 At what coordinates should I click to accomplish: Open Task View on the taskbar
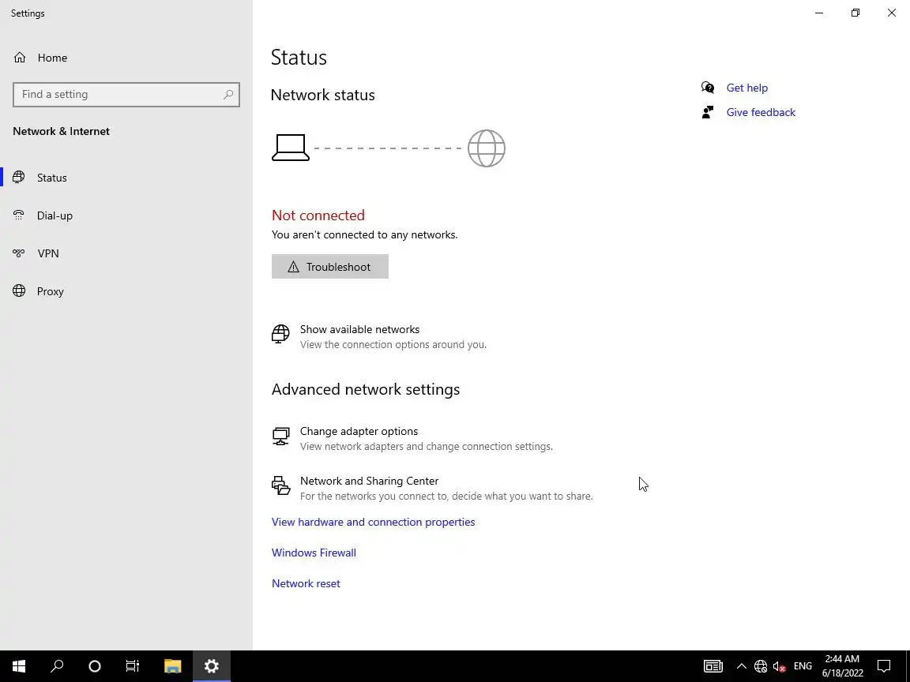point(133,665)
